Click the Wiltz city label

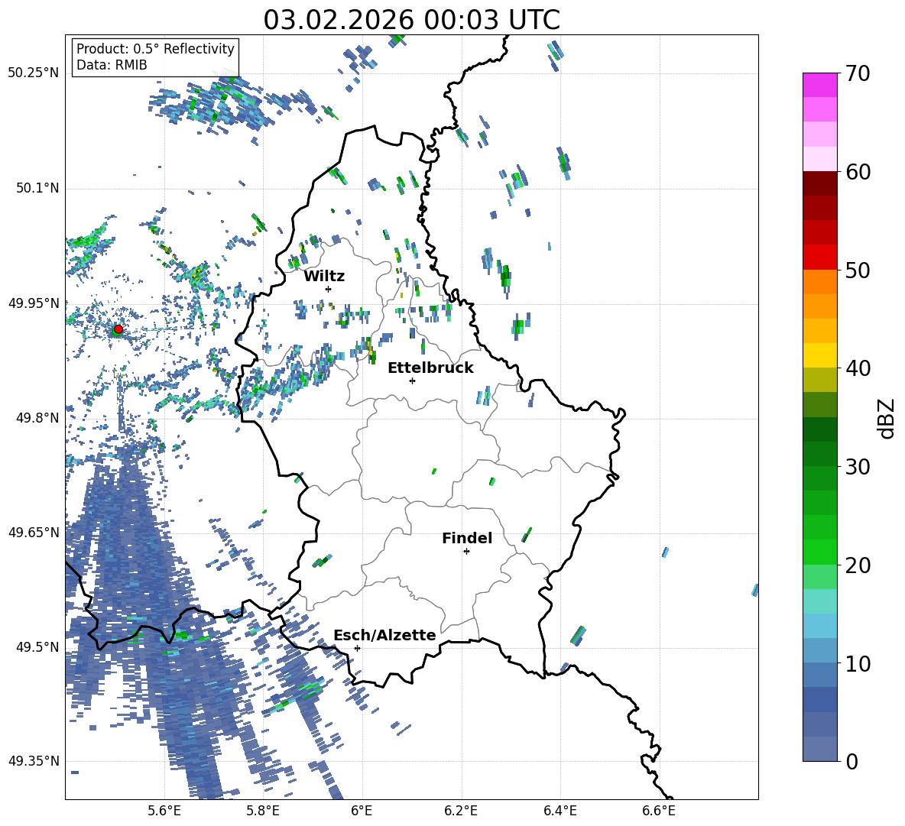point(324,277)
